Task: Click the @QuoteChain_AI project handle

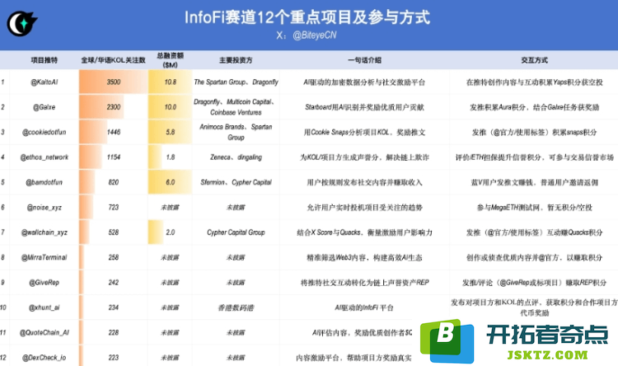Action: click(x=44, y=332)
